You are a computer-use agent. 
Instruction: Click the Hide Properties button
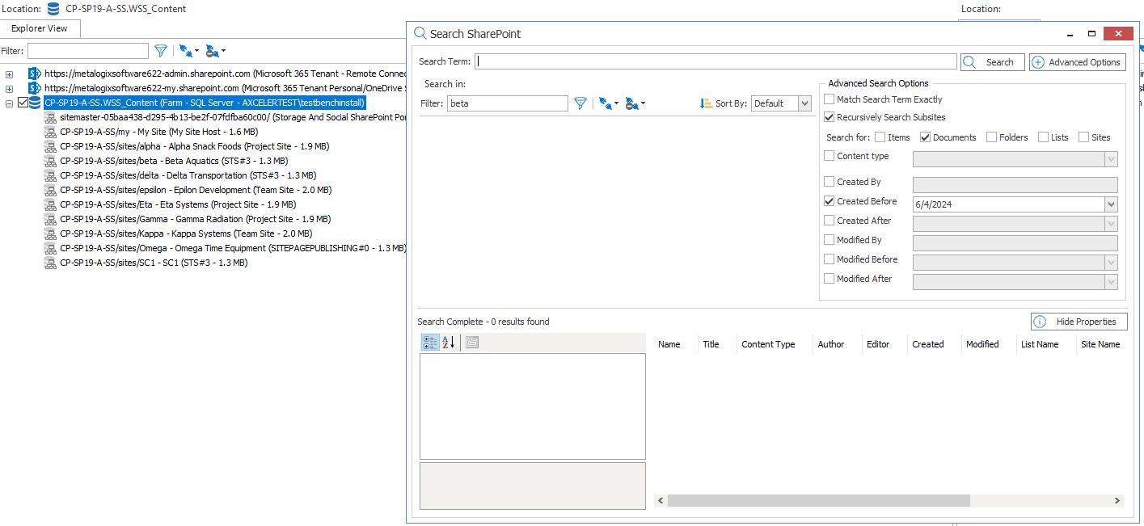1079,322
